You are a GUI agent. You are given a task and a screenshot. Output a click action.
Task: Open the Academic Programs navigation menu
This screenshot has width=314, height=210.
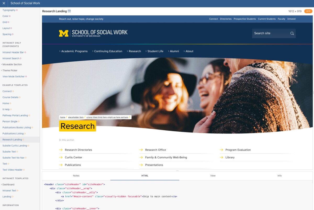(74, 51)
